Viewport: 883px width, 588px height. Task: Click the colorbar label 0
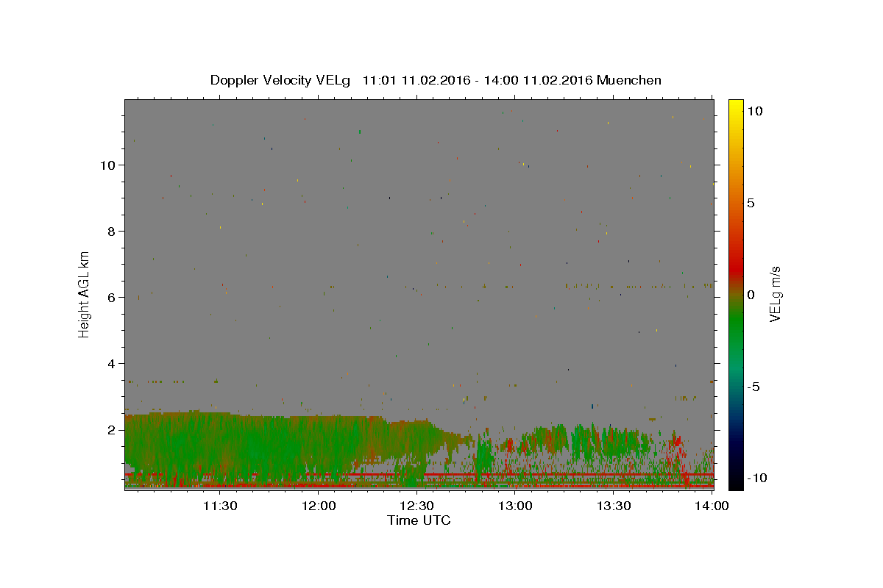(751, 295)
